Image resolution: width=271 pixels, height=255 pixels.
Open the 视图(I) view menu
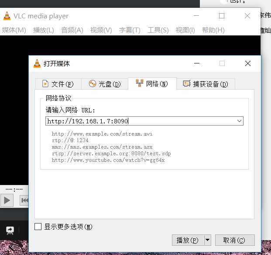(x=185, y=30)
